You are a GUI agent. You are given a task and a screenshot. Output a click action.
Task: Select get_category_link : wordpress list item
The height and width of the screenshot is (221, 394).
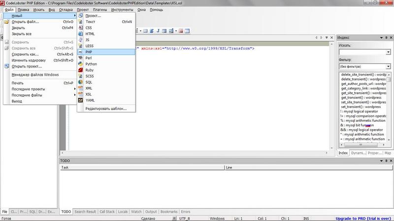363,88
